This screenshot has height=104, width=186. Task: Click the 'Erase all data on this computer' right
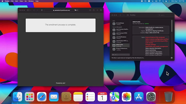click(155, 37)
